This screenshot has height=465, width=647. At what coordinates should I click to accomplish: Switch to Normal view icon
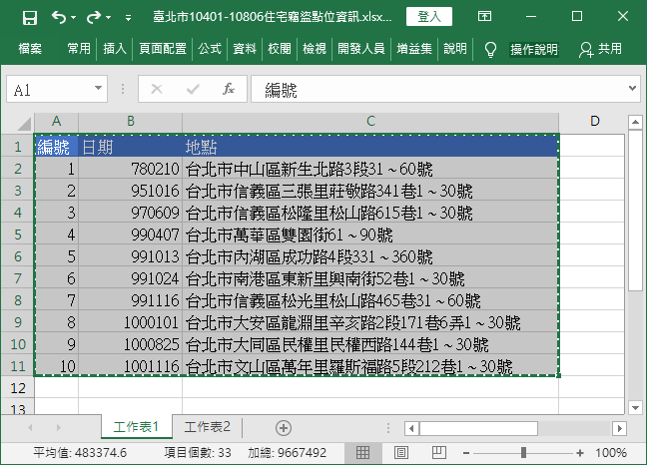[x=362, y=453]
